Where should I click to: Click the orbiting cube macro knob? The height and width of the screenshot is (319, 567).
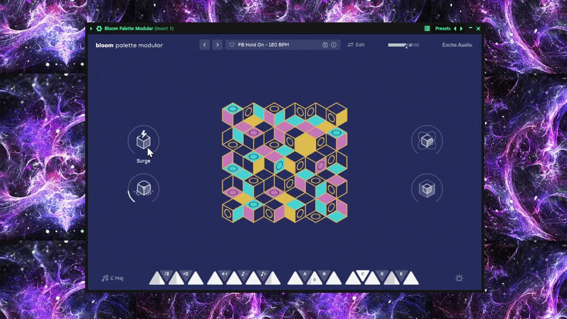[x=427, y=141]
